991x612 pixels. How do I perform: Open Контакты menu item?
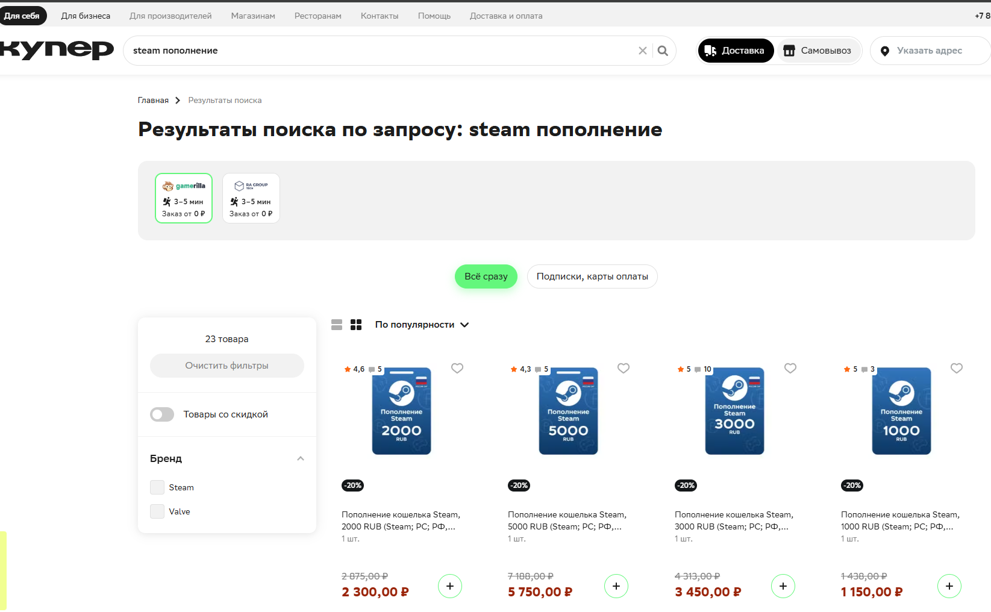[380, 16]
